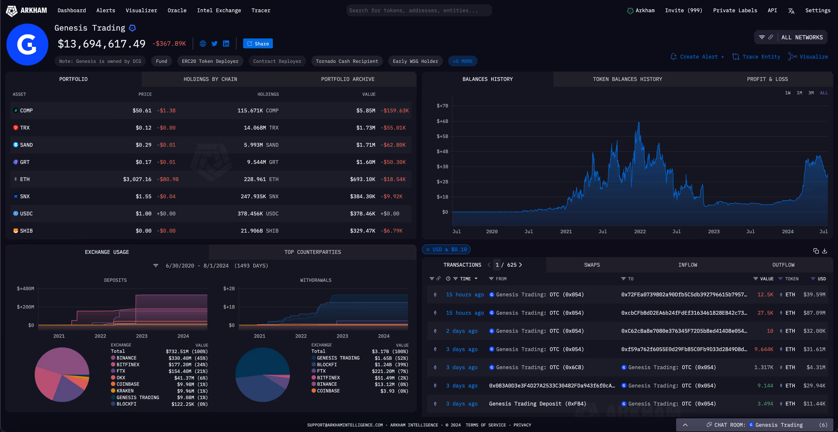
Task: Switch to the SWAPS tab
Action: pyautogui.click(x=592, y=265)
